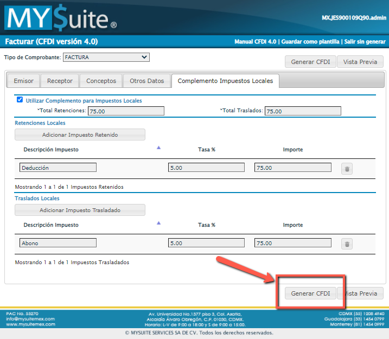The height and width of the screenshot is (339, 389).
Task: Click the Abono Tasa % field
Action: [x=206, y=244]
